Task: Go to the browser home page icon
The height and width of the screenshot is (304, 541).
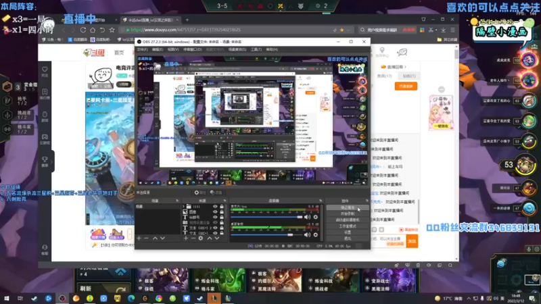Action: (x=93, y=30)
